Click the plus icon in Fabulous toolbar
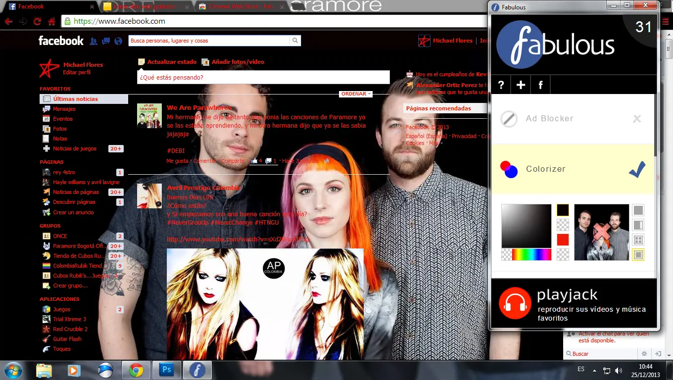 [521, 85]
